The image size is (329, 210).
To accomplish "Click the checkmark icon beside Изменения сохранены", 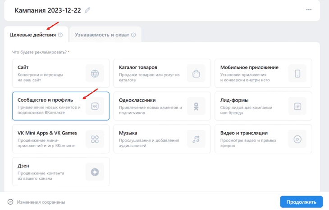I will [x=10, y=202].
